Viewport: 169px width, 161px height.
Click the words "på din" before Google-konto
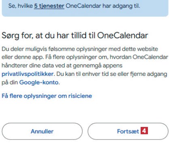click(10, 82)
